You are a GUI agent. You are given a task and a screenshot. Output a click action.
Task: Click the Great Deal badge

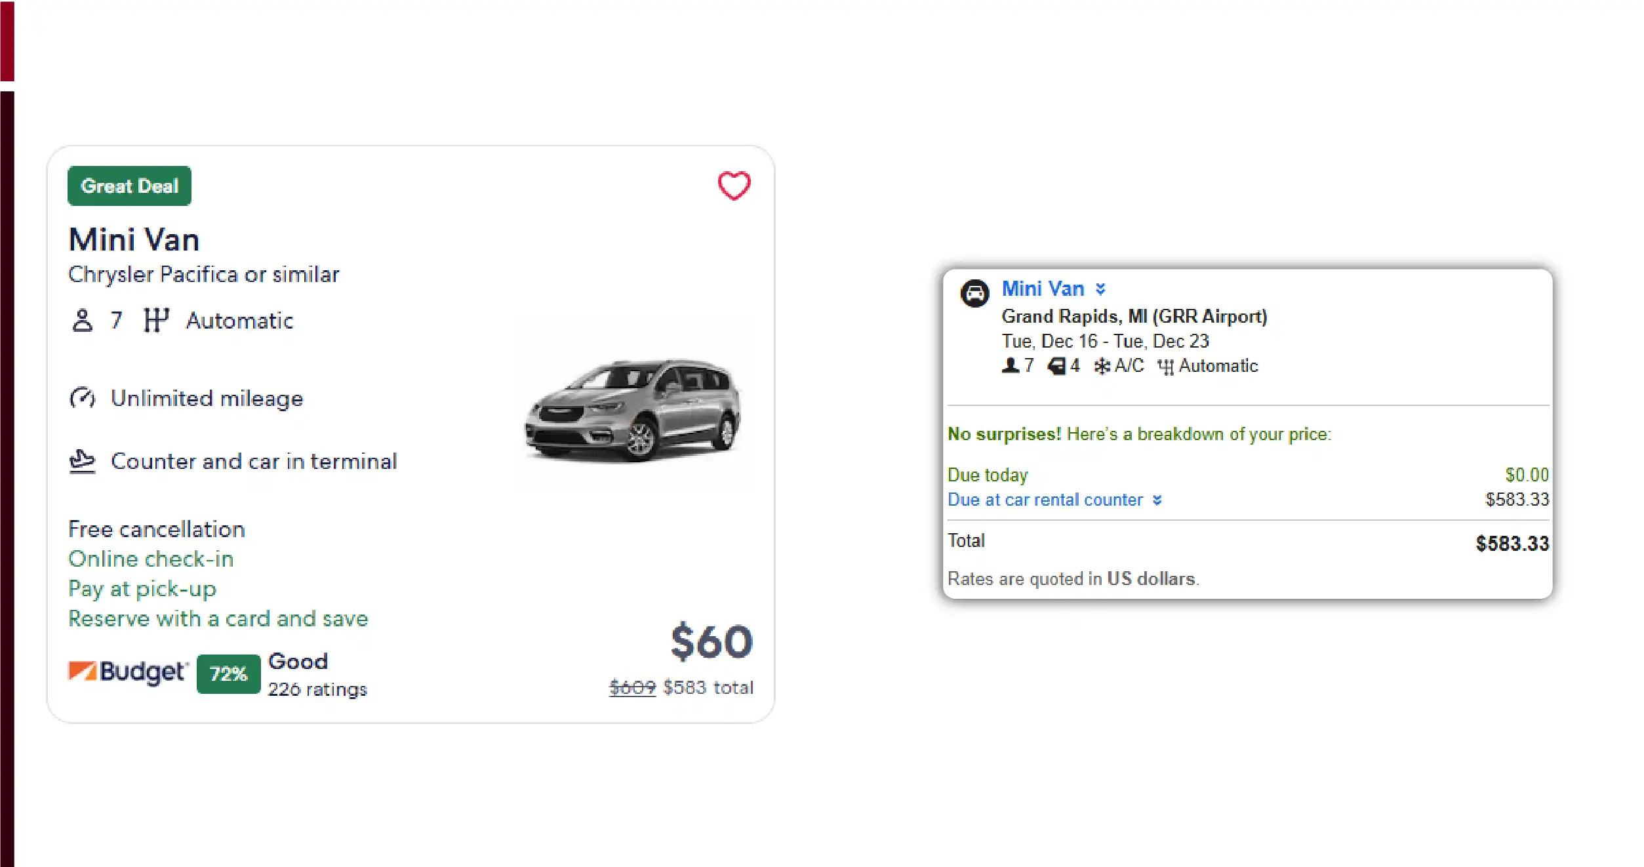pos(129,186)
